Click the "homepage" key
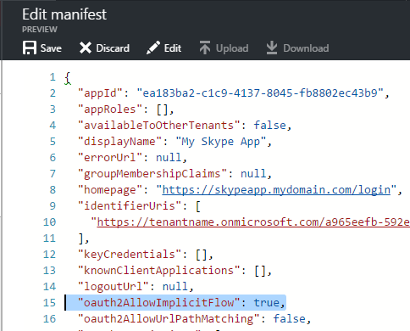 pos(110,190)
